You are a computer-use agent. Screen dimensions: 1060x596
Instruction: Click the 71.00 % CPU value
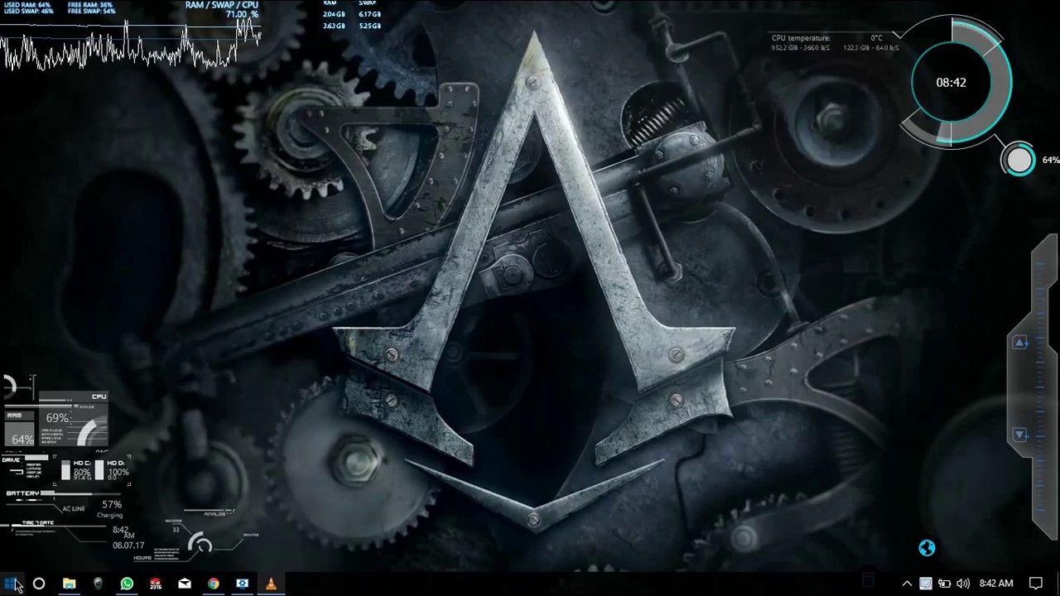[x=242, y=14]
